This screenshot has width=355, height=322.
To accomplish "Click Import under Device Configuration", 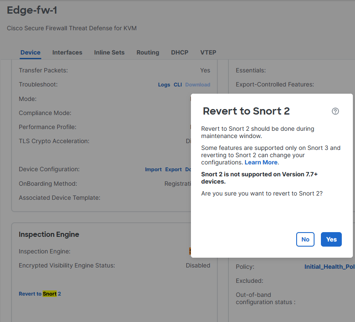I will 153,170.
